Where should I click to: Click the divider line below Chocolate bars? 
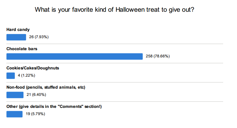coord(115,63)
